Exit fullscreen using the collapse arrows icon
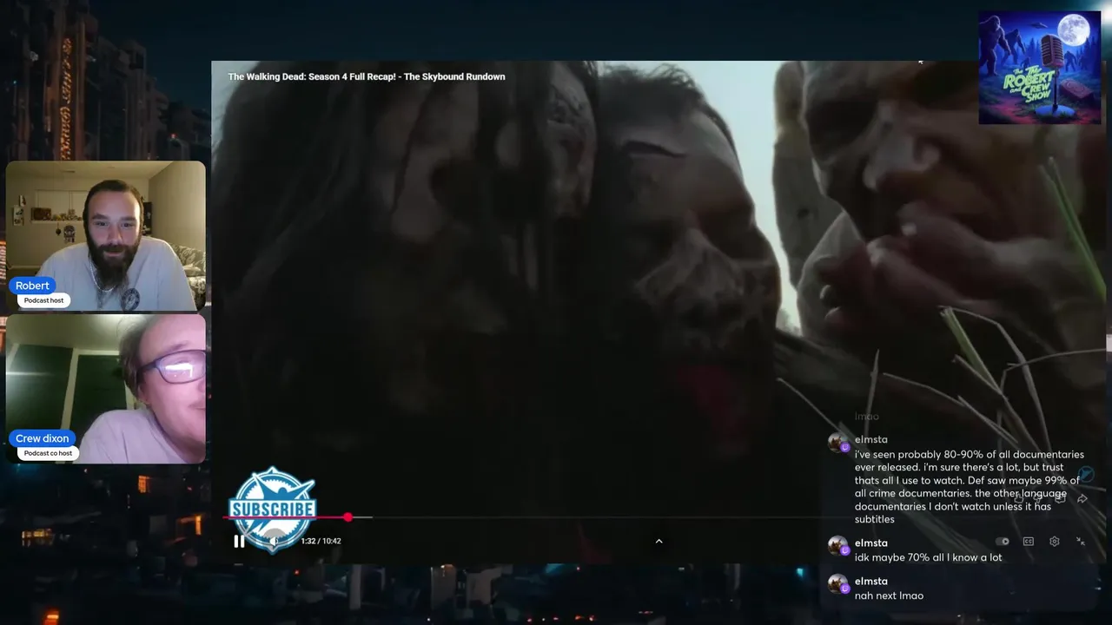The height and width of the screenshot is (625, 1112). (x=1081, y=541)
